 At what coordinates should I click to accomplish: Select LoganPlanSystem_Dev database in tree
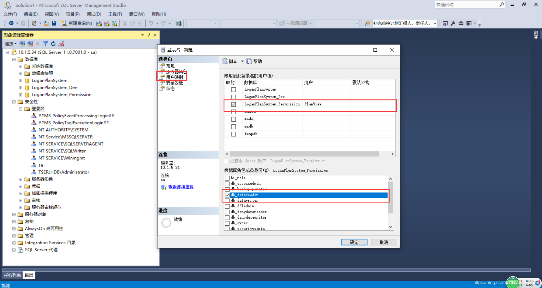pyautogui.click(x=54, y=87)
